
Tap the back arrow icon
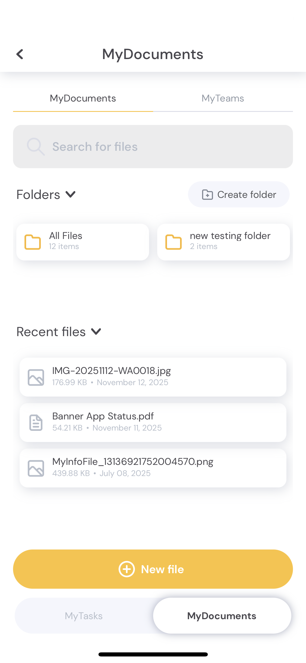tap(20, 54)
